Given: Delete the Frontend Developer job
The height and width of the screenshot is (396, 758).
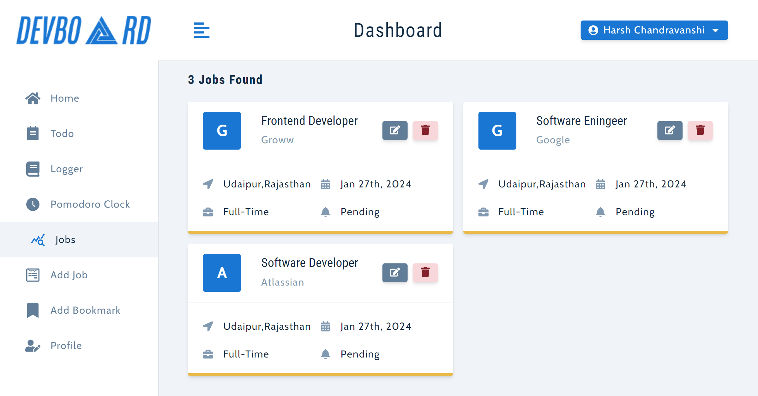Looking at the screenshot, I should point(425,130).
